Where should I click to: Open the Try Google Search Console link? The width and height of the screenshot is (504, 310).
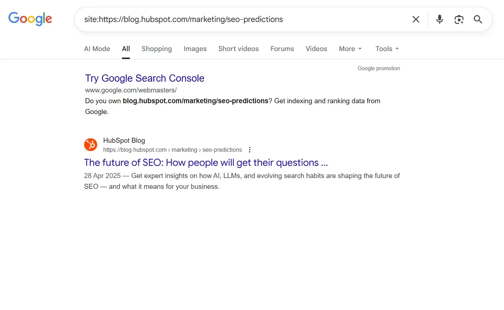[x=144, y=78]
